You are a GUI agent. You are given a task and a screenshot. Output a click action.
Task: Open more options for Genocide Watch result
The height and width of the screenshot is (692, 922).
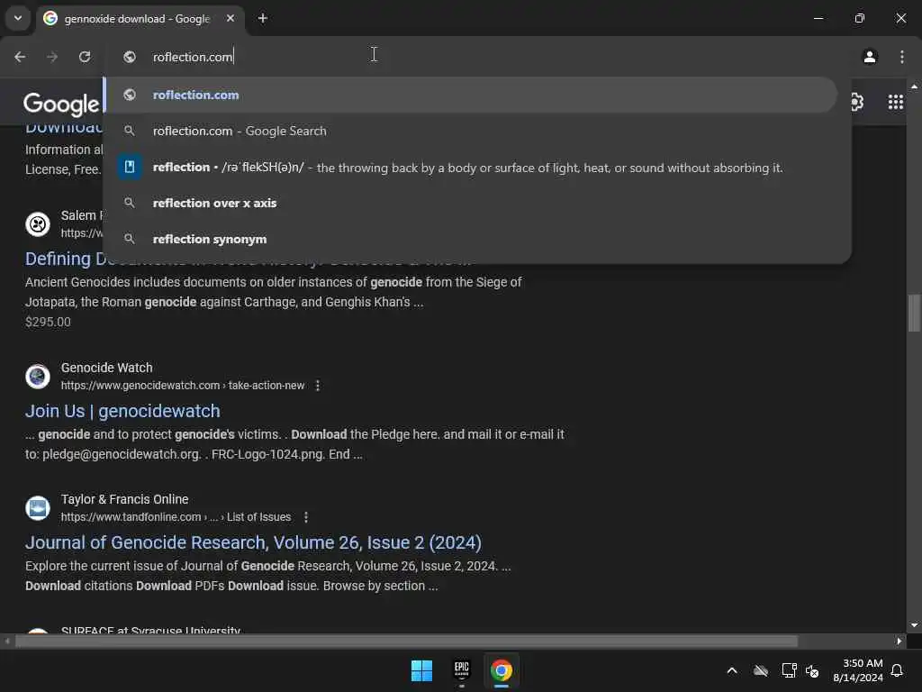[x=318, y=386]
